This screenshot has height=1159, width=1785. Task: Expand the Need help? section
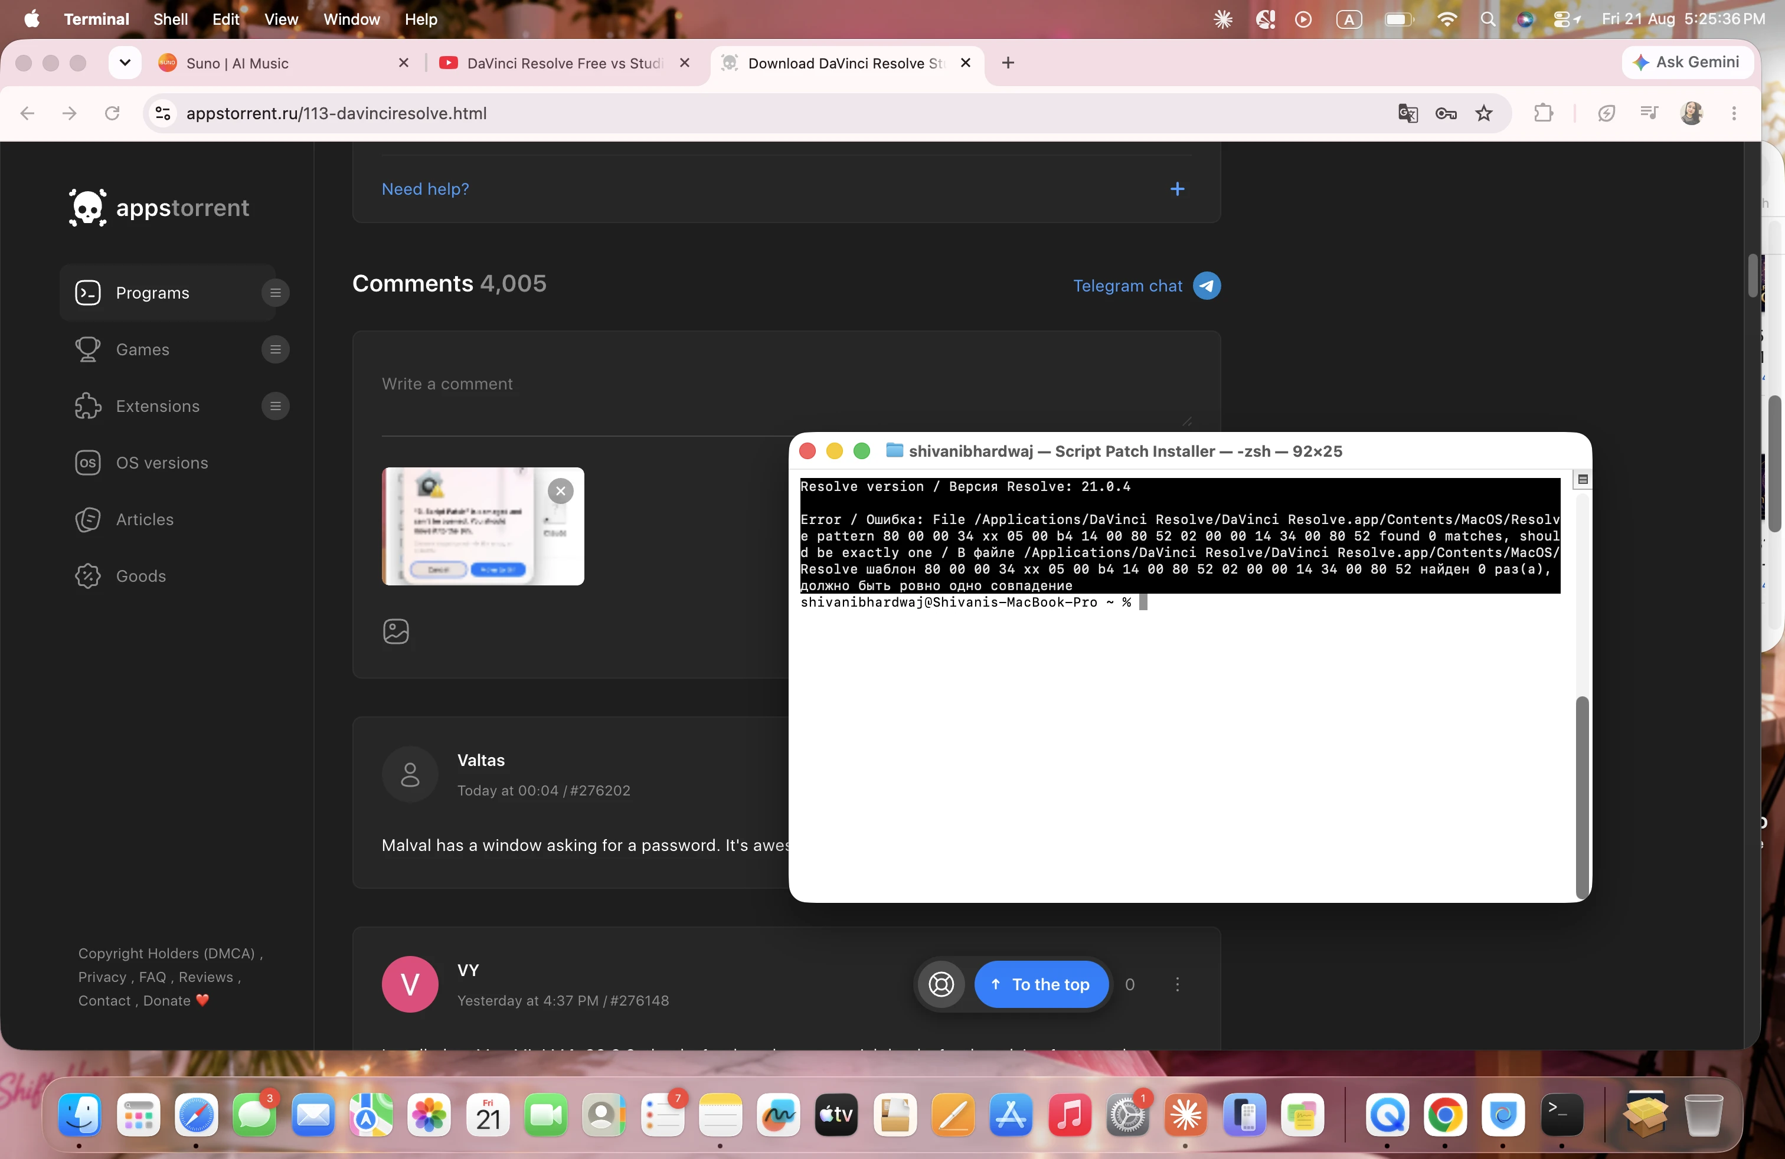(1177, 189)
